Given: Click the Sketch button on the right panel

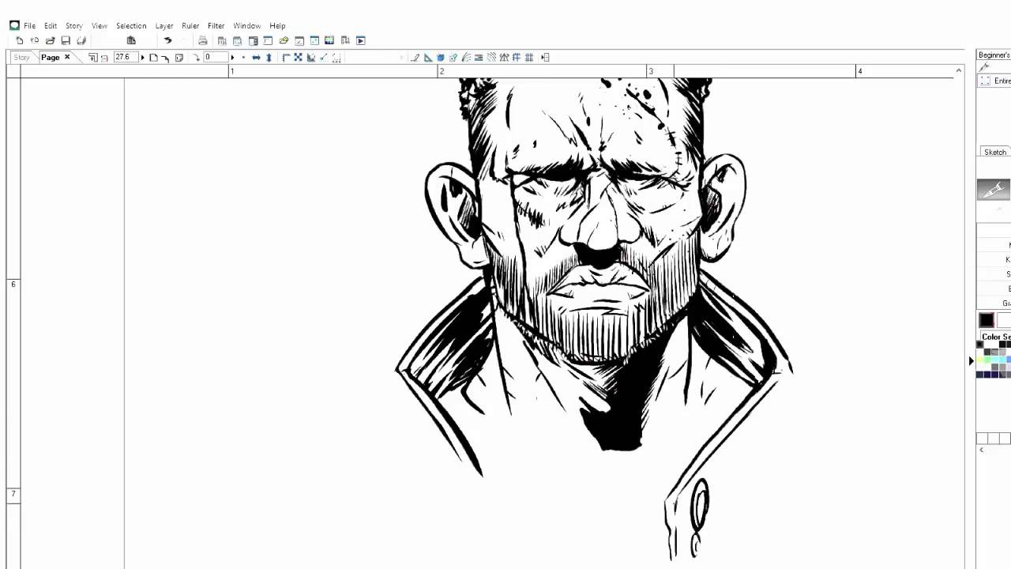Looking at the screenshot, I should (x=994, y=152).
